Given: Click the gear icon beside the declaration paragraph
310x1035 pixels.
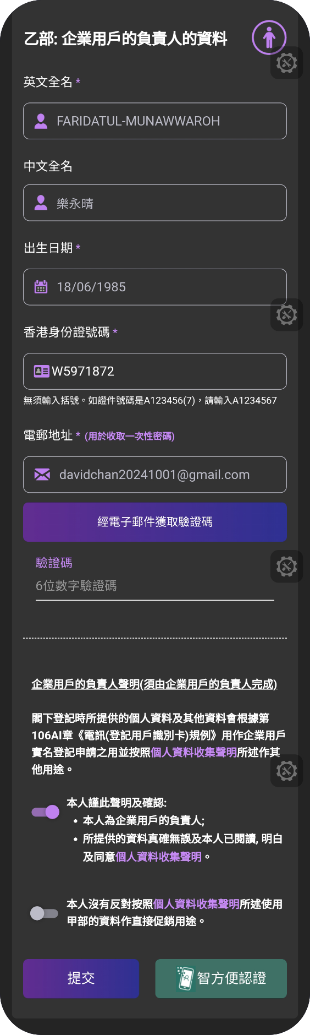Looking at the screenshot, I should [x=286, y=771].
